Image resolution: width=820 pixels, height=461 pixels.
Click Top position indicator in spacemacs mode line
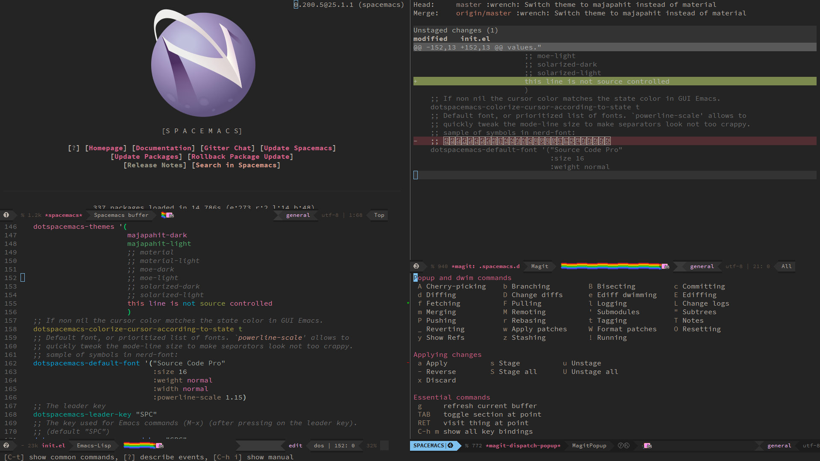[x=379, y=215]
